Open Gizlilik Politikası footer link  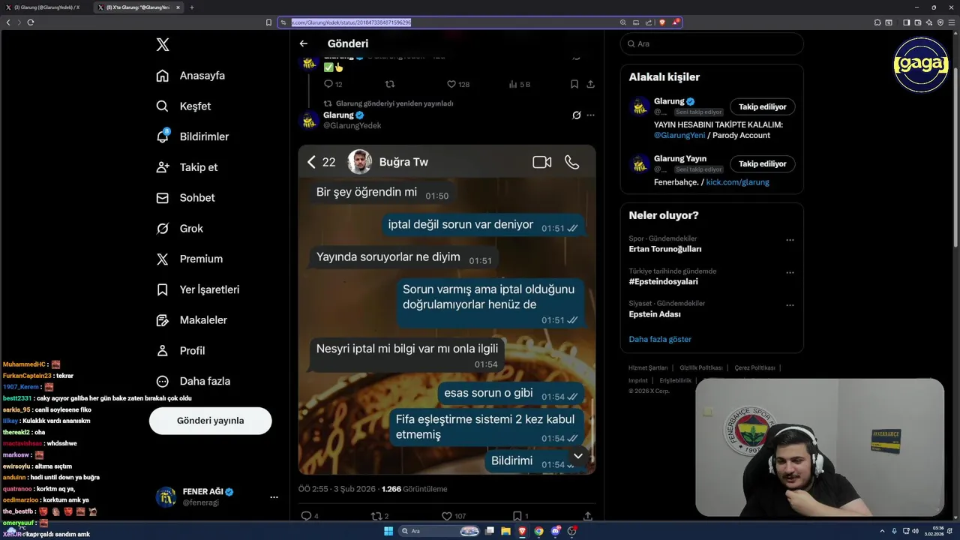(x=701, y=367)
